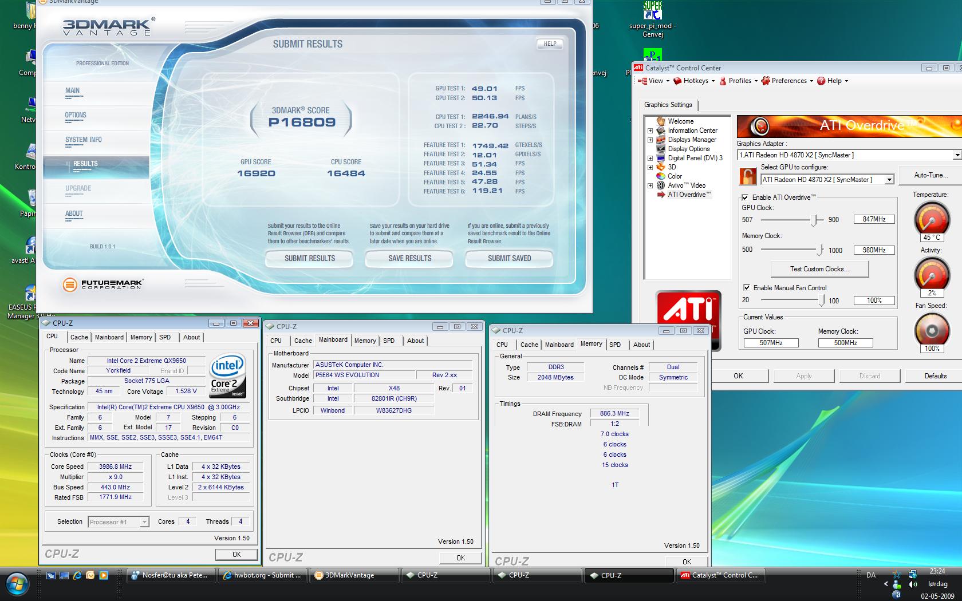Select ATI Overdrive arrow icon in tree
Screen dimensions: 962x601
(x=661, y=195)
